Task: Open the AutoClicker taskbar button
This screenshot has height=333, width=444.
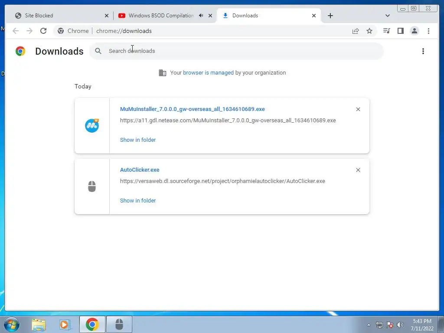Action: coord(119,324)
